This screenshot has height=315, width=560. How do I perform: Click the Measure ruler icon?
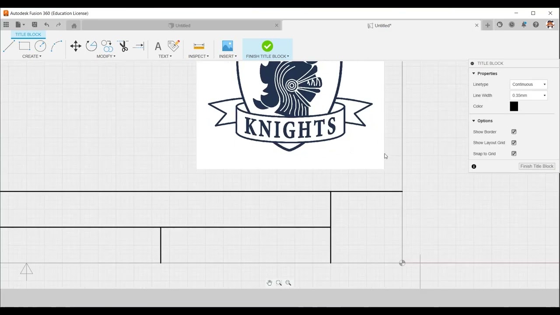point(199,46)
